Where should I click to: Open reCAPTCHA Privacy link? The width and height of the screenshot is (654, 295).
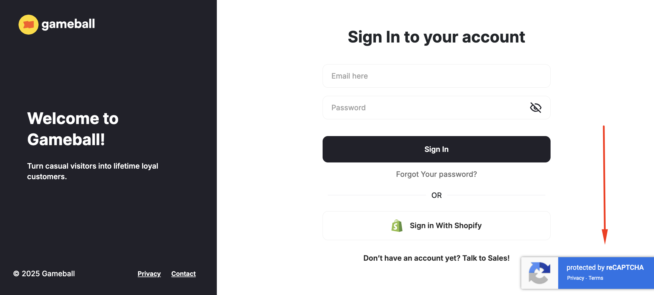575,278
